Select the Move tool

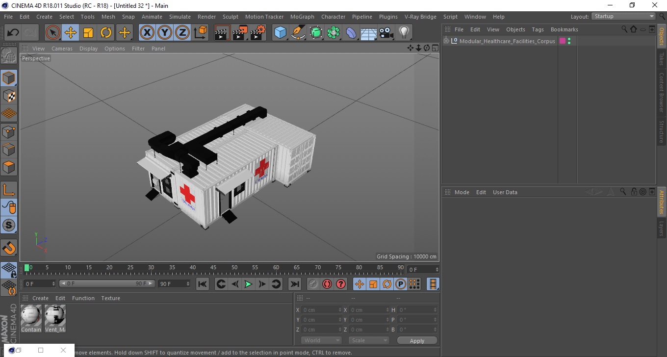click(71, 33)
